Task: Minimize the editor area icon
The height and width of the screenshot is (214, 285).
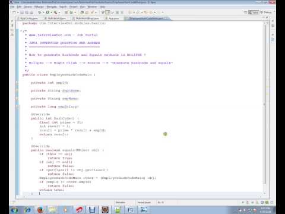Action: [x=264, y=18]
